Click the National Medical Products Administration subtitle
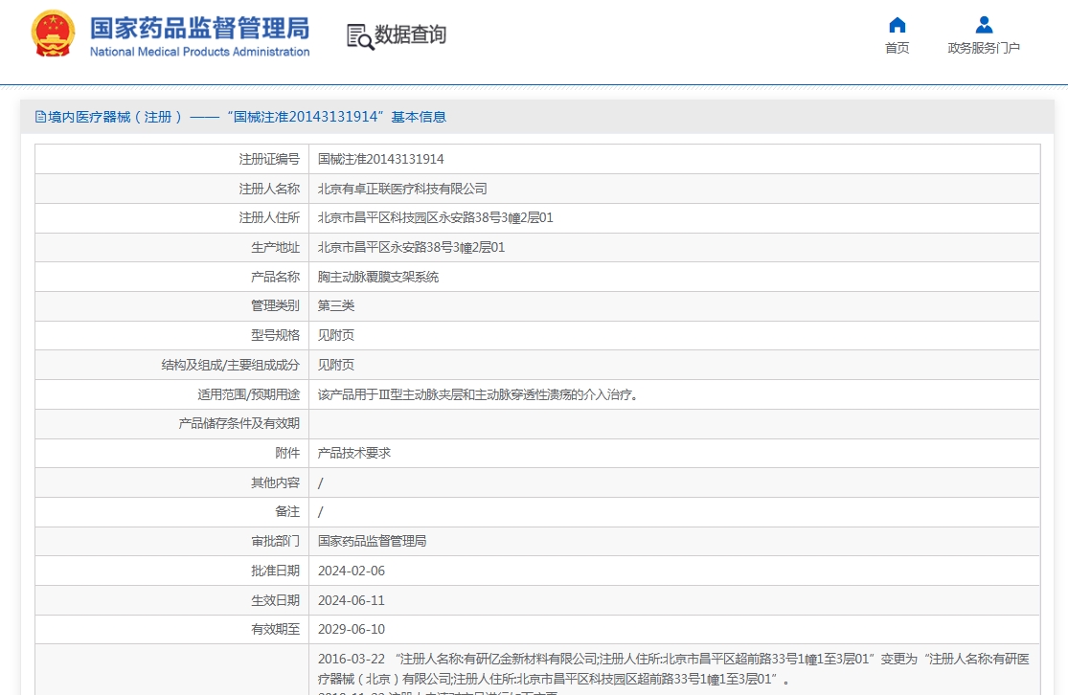 point(199,52)
